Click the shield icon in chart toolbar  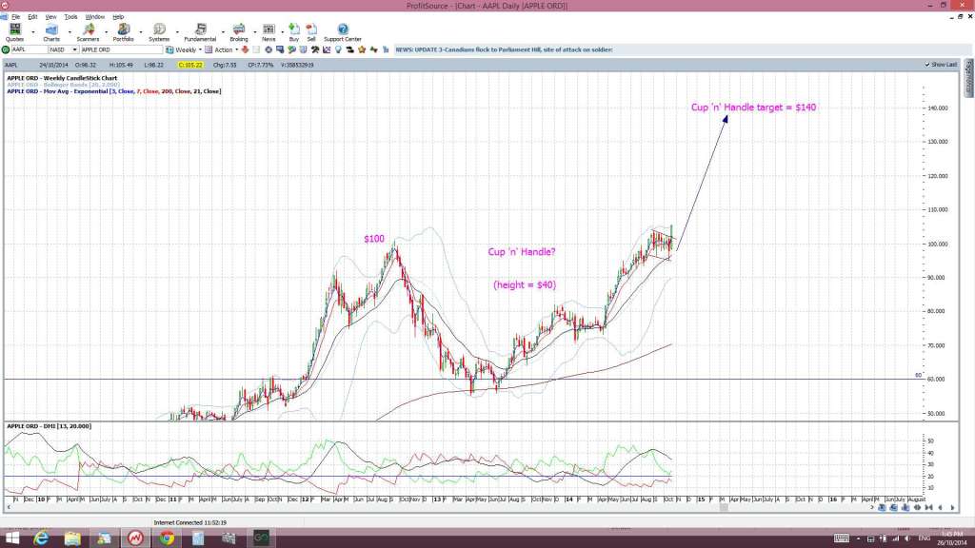304,49
